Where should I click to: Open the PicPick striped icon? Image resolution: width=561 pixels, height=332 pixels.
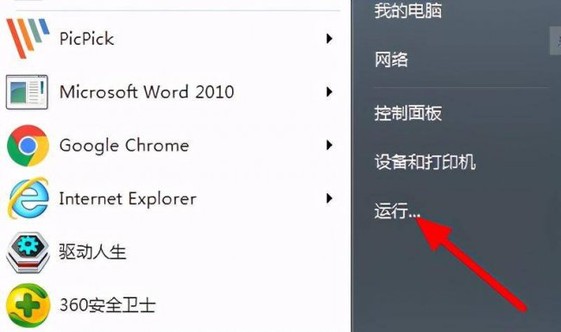(28, 38)
